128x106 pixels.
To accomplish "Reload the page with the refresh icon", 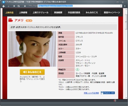I will 19,6.
